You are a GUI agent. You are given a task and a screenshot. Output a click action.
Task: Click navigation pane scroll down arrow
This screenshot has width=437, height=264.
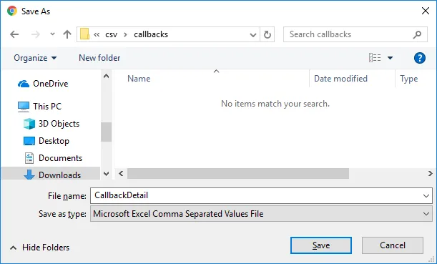(106, 174)
